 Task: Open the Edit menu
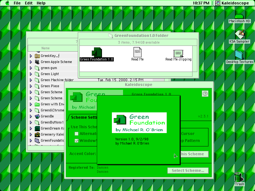[29, 3]
